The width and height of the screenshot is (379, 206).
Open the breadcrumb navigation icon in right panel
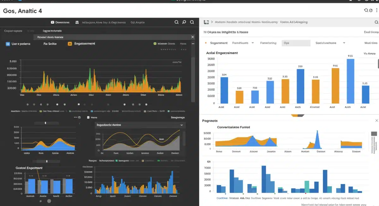207,22
